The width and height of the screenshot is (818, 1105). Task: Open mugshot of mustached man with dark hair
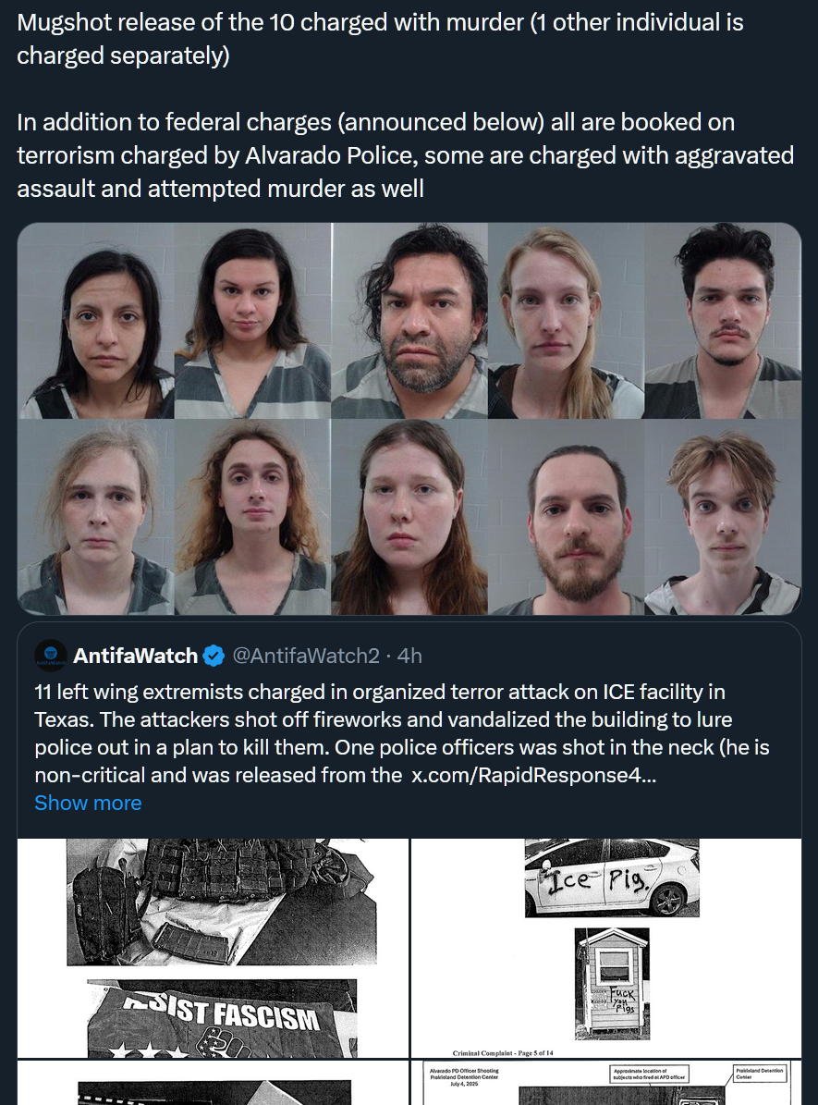click(x=723, y=321)
